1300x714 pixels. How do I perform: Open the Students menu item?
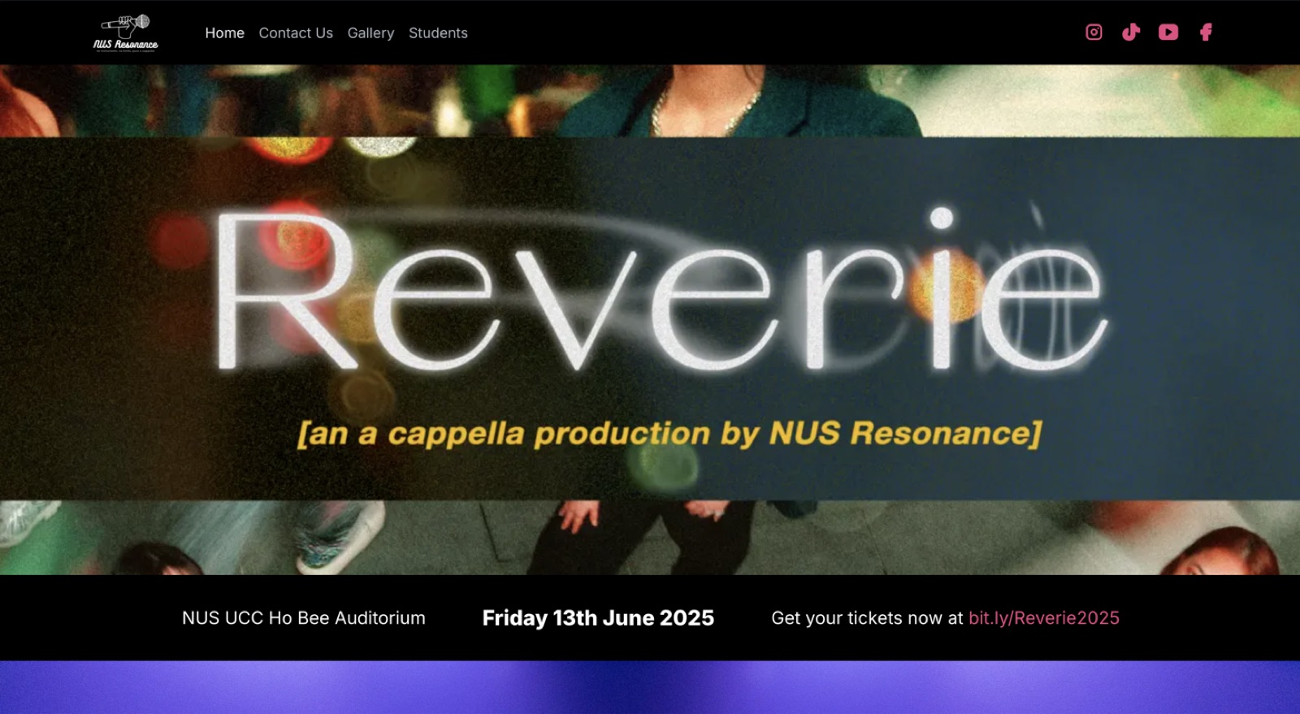[438, 33]
